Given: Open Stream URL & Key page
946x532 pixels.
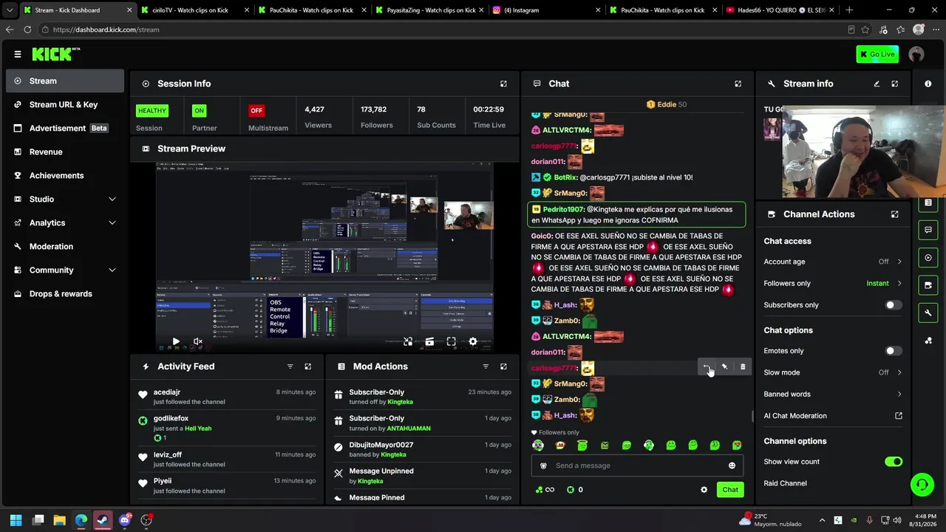Looking at the screenshot, I should point(65,104).
